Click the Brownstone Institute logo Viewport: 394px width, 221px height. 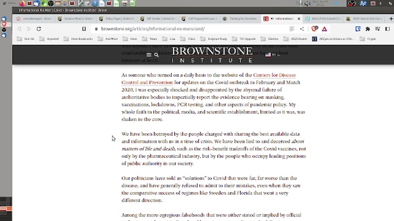click(212, 55)
